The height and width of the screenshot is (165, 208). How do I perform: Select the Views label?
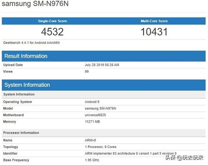[x=8, y=71]
